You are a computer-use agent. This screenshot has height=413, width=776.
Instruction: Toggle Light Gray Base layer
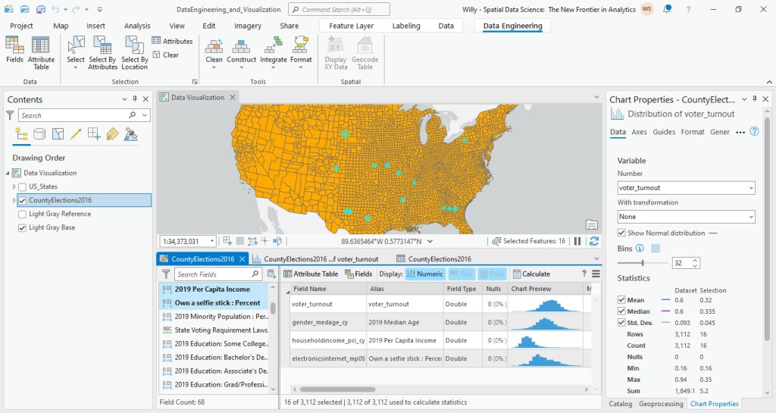click(x=22, y=228)
